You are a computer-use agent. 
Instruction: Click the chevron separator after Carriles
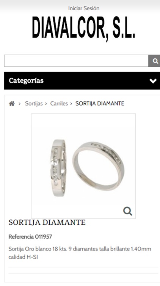pyautogui.click(x=71, y=104)
